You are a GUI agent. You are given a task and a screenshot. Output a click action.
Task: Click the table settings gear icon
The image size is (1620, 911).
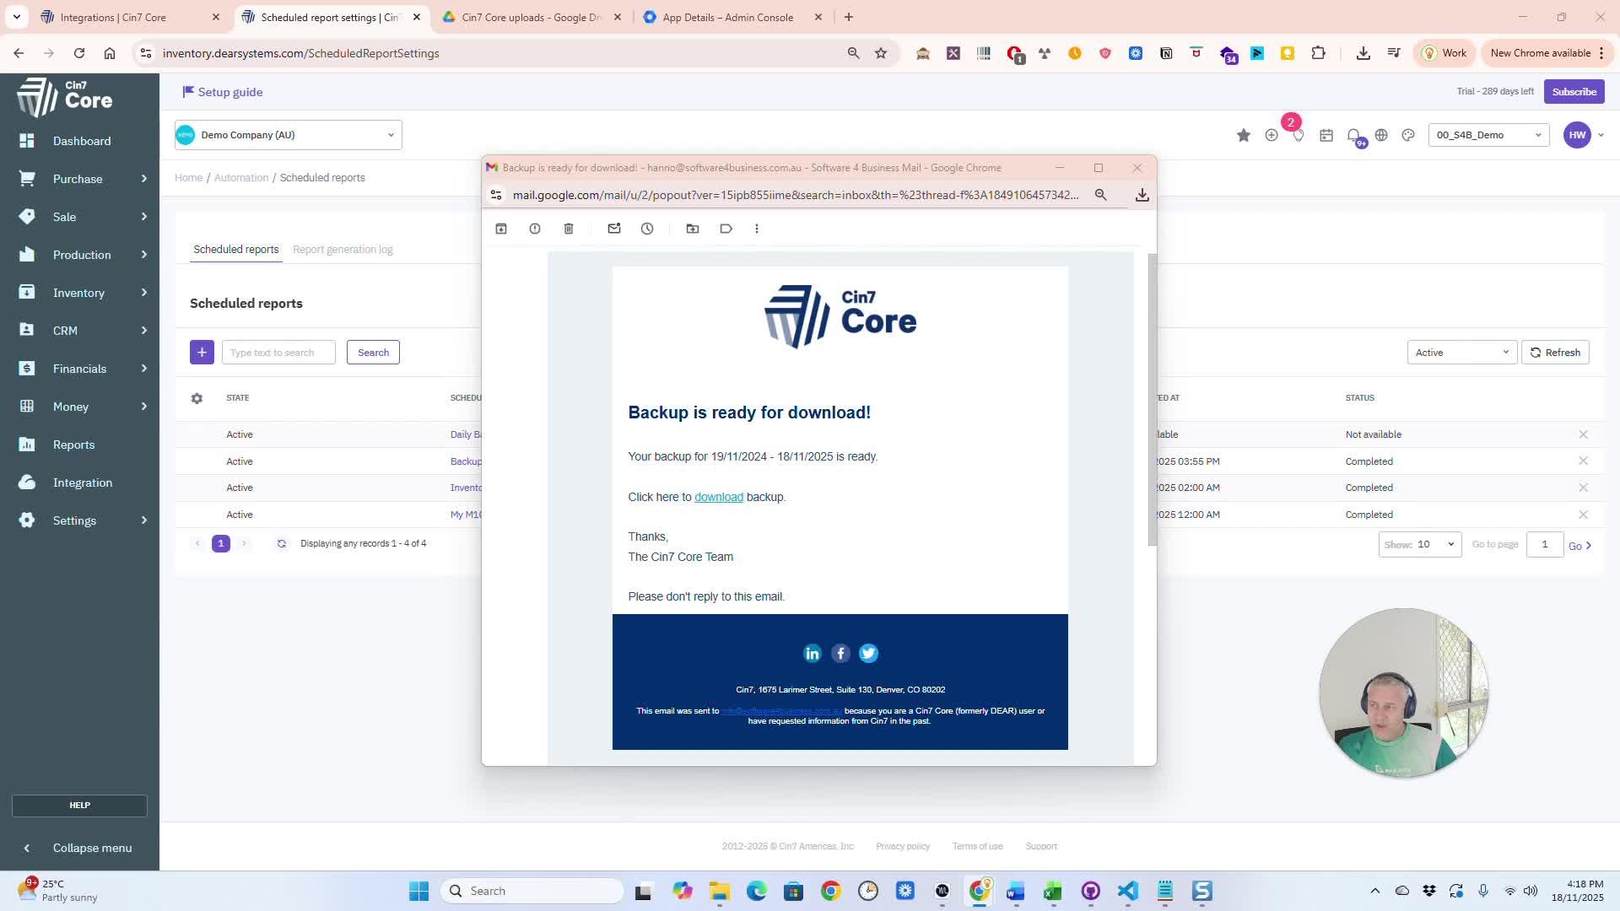click(x=197, y=398)
